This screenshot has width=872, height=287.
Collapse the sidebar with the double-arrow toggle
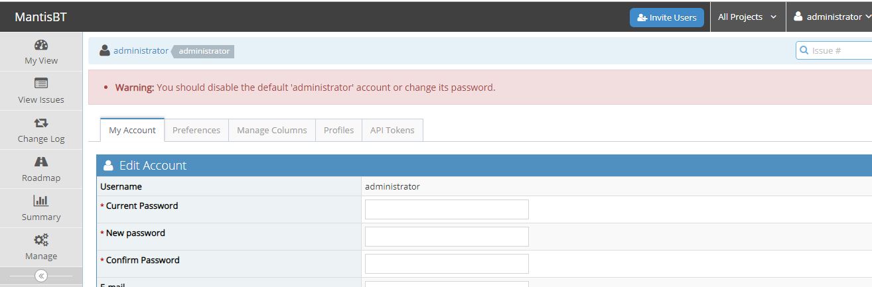tap(41, 276)
